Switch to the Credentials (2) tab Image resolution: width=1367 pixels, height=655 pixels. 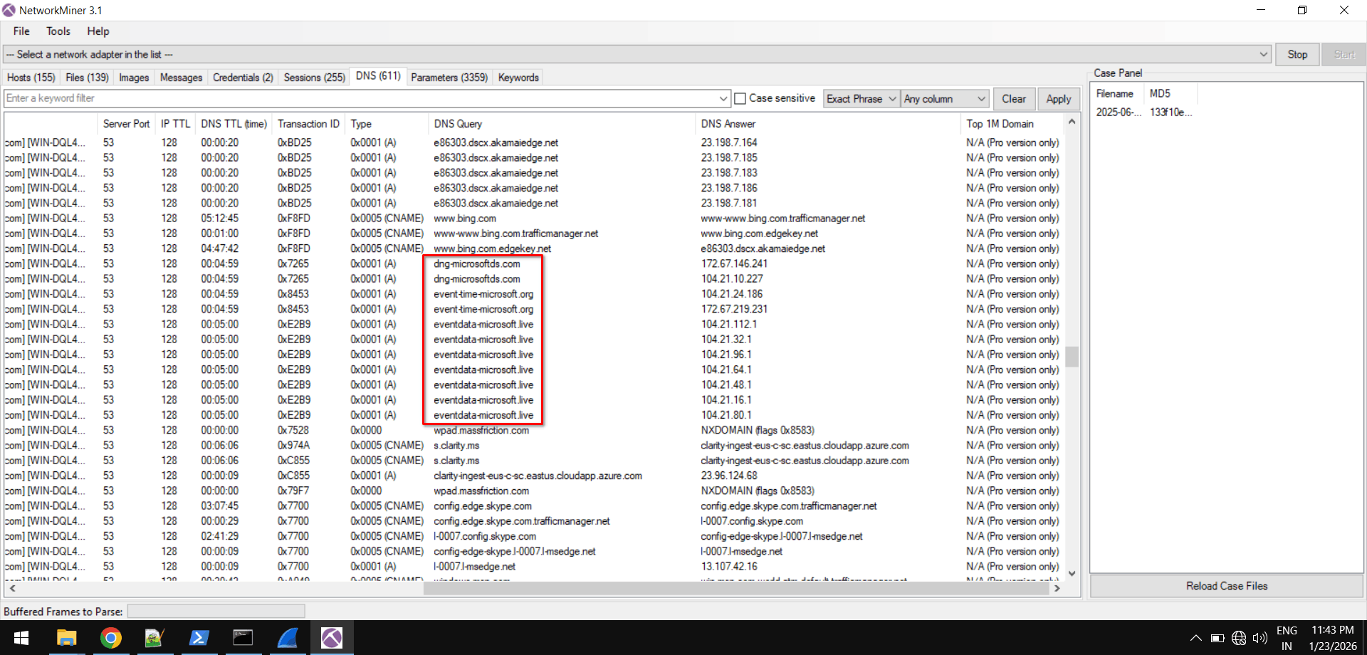pyautogui.click(x=243, y=77)
